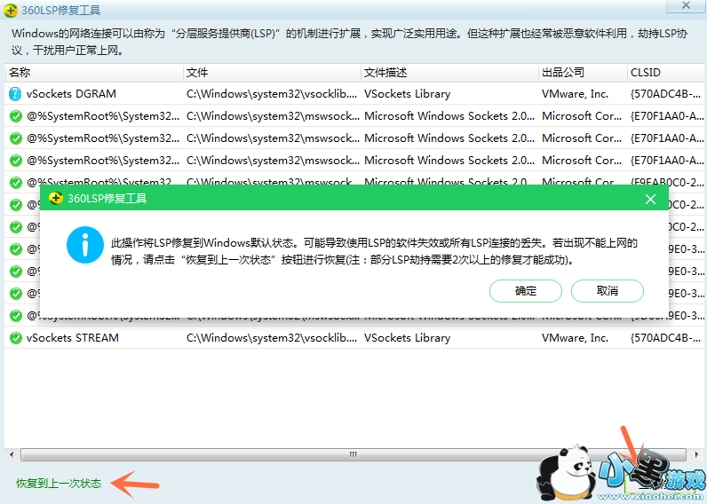
Task: Click the vsocklib file path in the STREAM row
Action: (x=272, y=338)
